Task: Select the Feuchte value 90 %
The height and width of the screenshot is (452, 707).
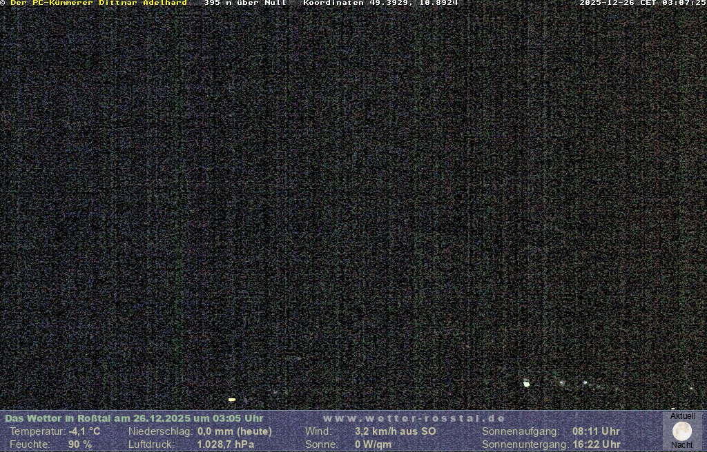Action: [x=79, y=444]
